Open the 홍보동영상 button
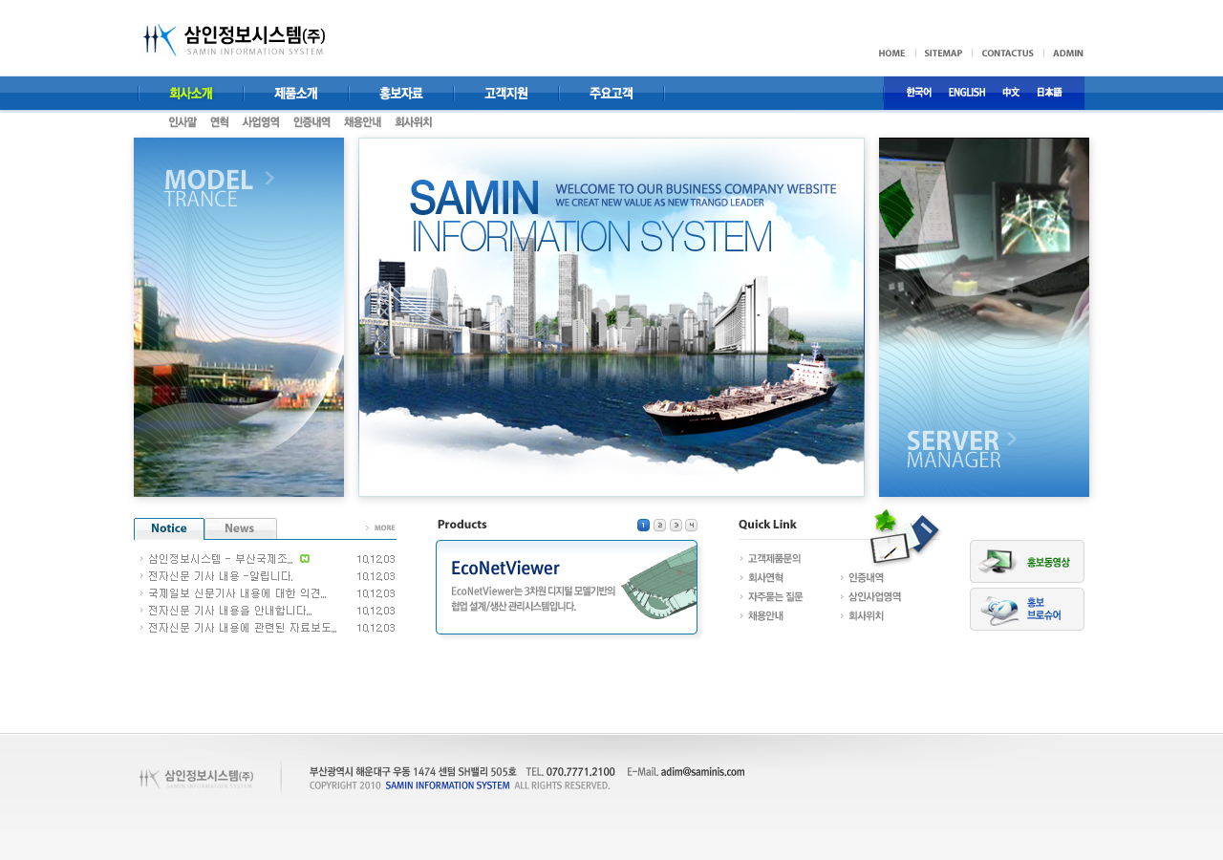This screenshot has height=860, width=1223. 1027,562
